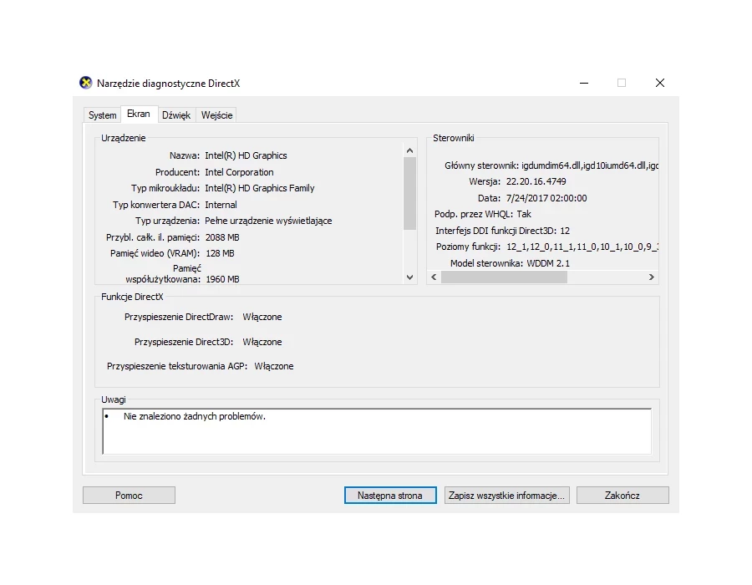Click 'Interfejs DDI funkcji Direct3D: 12' line
The image size is (752, 585).
(x=502, y=231)
